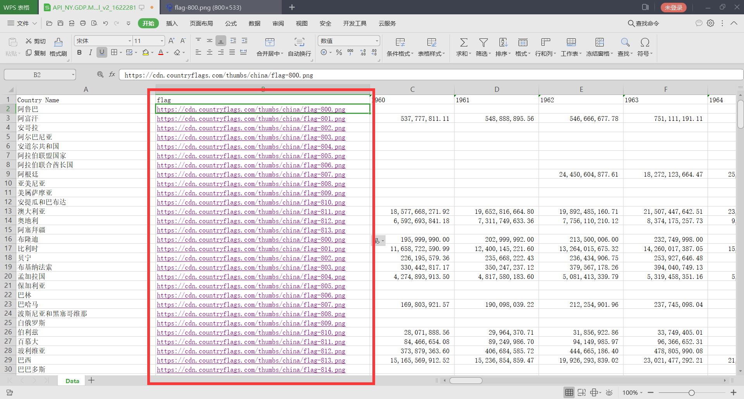Open Print Preview icon

94,23
